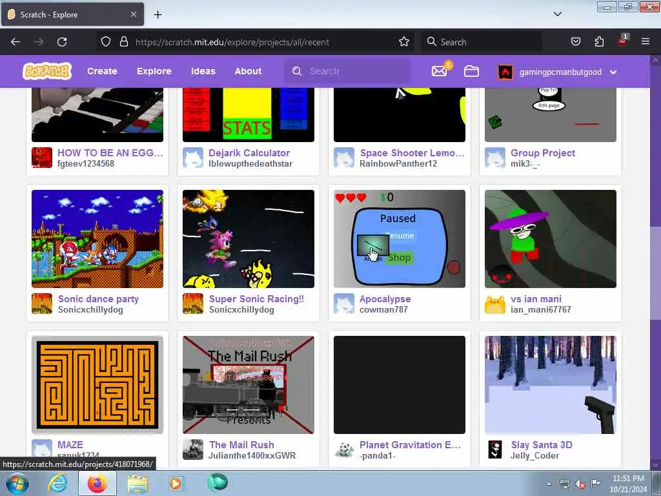Open the Firefox hamburger menu
The width and height of the screenshot is (661, 496).
646,42
